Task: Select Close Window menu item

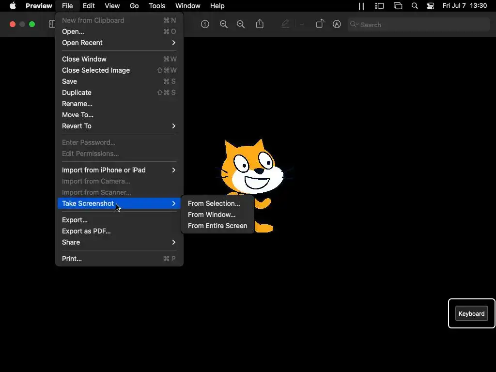Action: (x=119, y=59)
